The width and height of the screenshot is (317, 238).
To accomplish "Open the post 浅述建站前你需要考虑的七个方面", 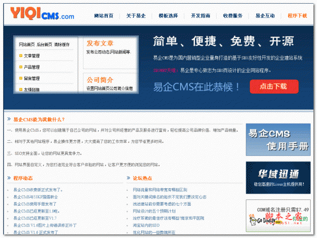I will (x=162, y=204).
